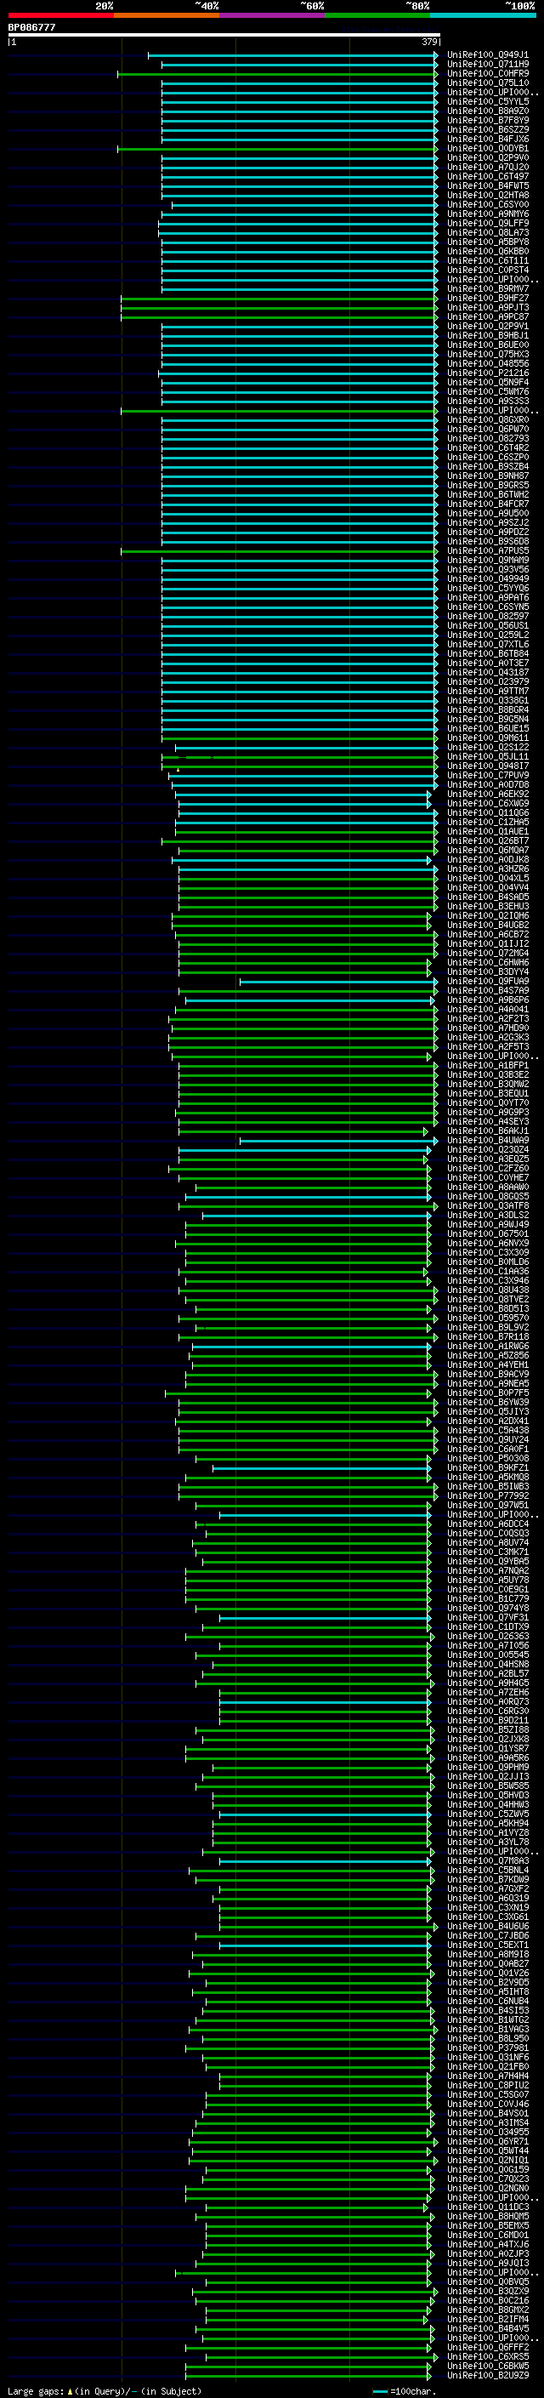The width and height of the screenshot is (544, 2398).
Task: Select hit label UniRef100_A9PJT3
Action: (487, 307)
